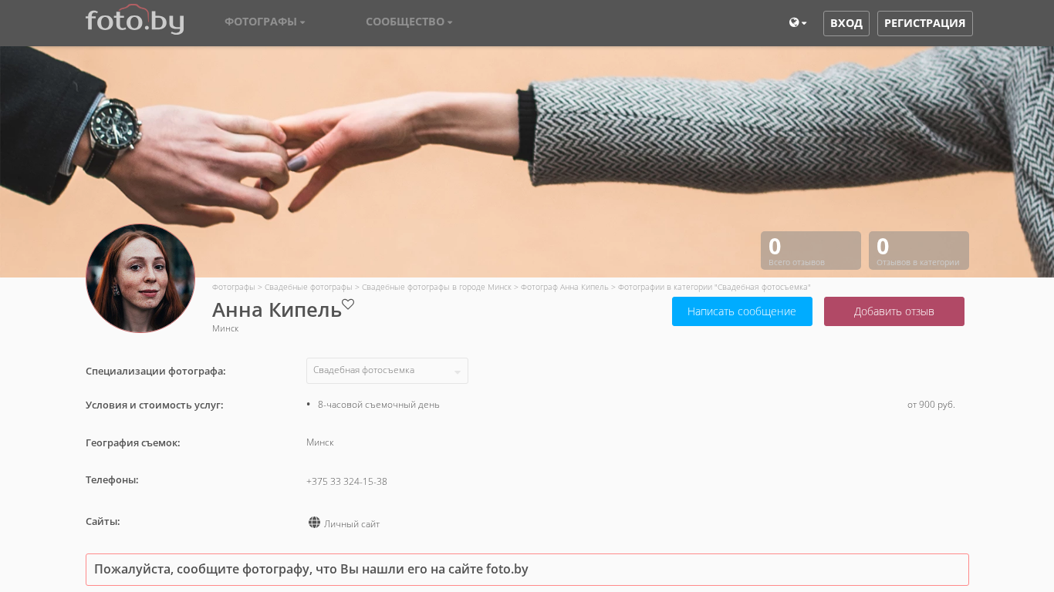The height and width of the screenshot is (592, 1054).
Task: Expand the ФОТОГРАФЫ menu
Action: point(265,22)
